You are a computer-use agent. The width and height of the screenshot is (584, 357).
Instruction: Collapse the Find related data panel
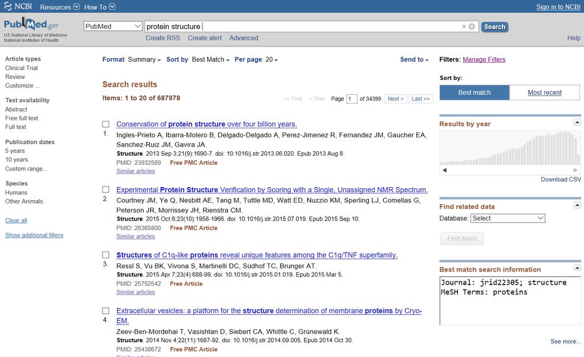(x=577, y=205)
